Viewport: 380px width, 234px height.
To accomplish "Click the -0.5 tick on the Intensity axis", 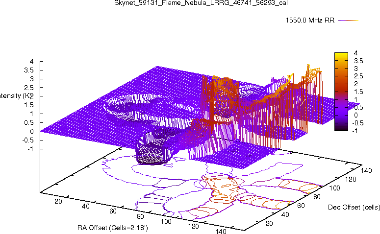I will [x=28, y=140].
